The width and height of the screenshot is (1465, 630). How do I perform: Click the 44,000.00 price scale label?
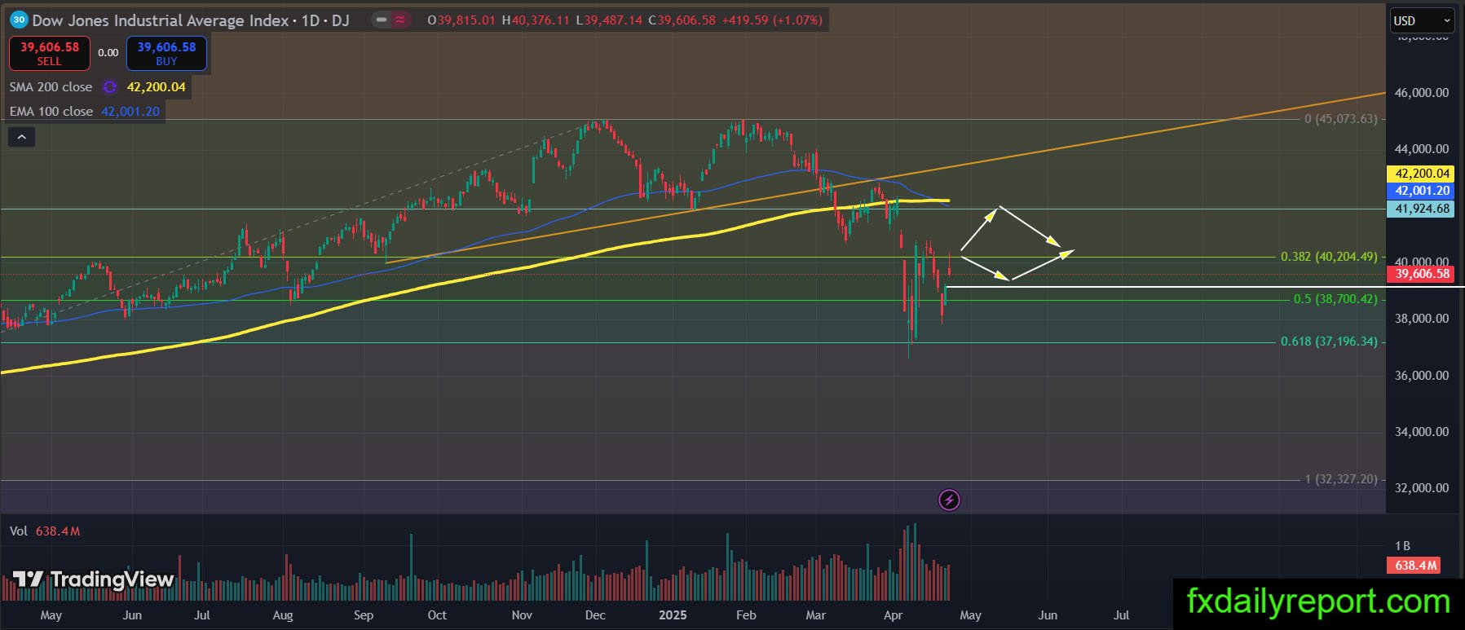tap(1422, 149)
